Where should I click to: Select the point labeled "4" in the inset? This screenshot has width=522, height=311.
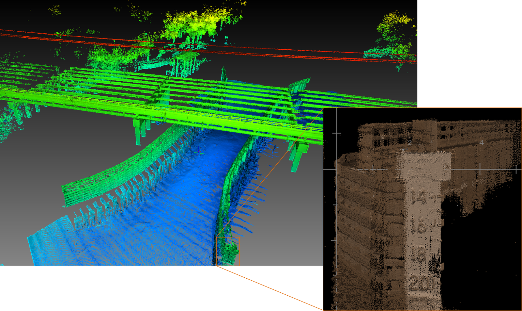point(482,143)
